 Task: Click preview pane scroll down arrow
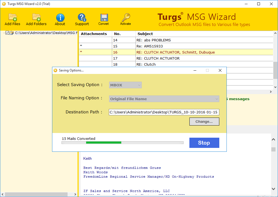click(273, 189)
